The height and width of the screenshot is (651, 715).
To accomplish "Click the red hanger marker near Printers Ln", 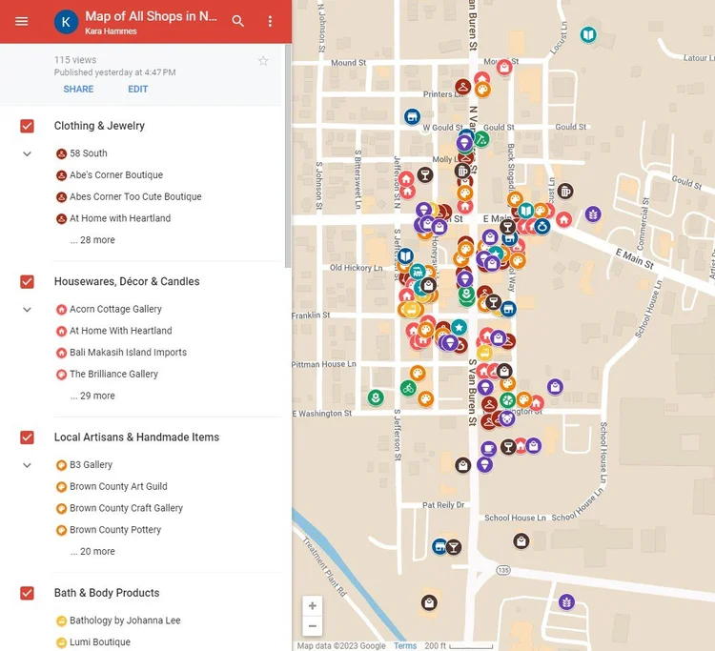I will [462, 87].
